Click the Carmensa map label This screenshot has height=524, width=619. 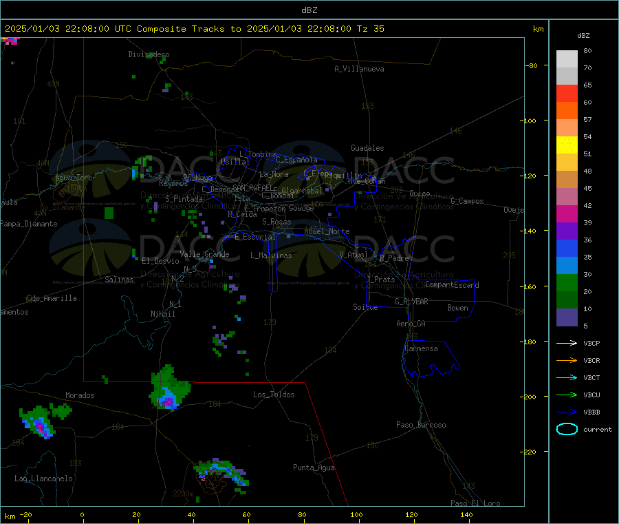(x=421, y=348)
